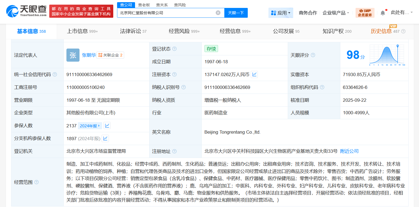Open the 应用 dropdown

(x=281, y=13)
